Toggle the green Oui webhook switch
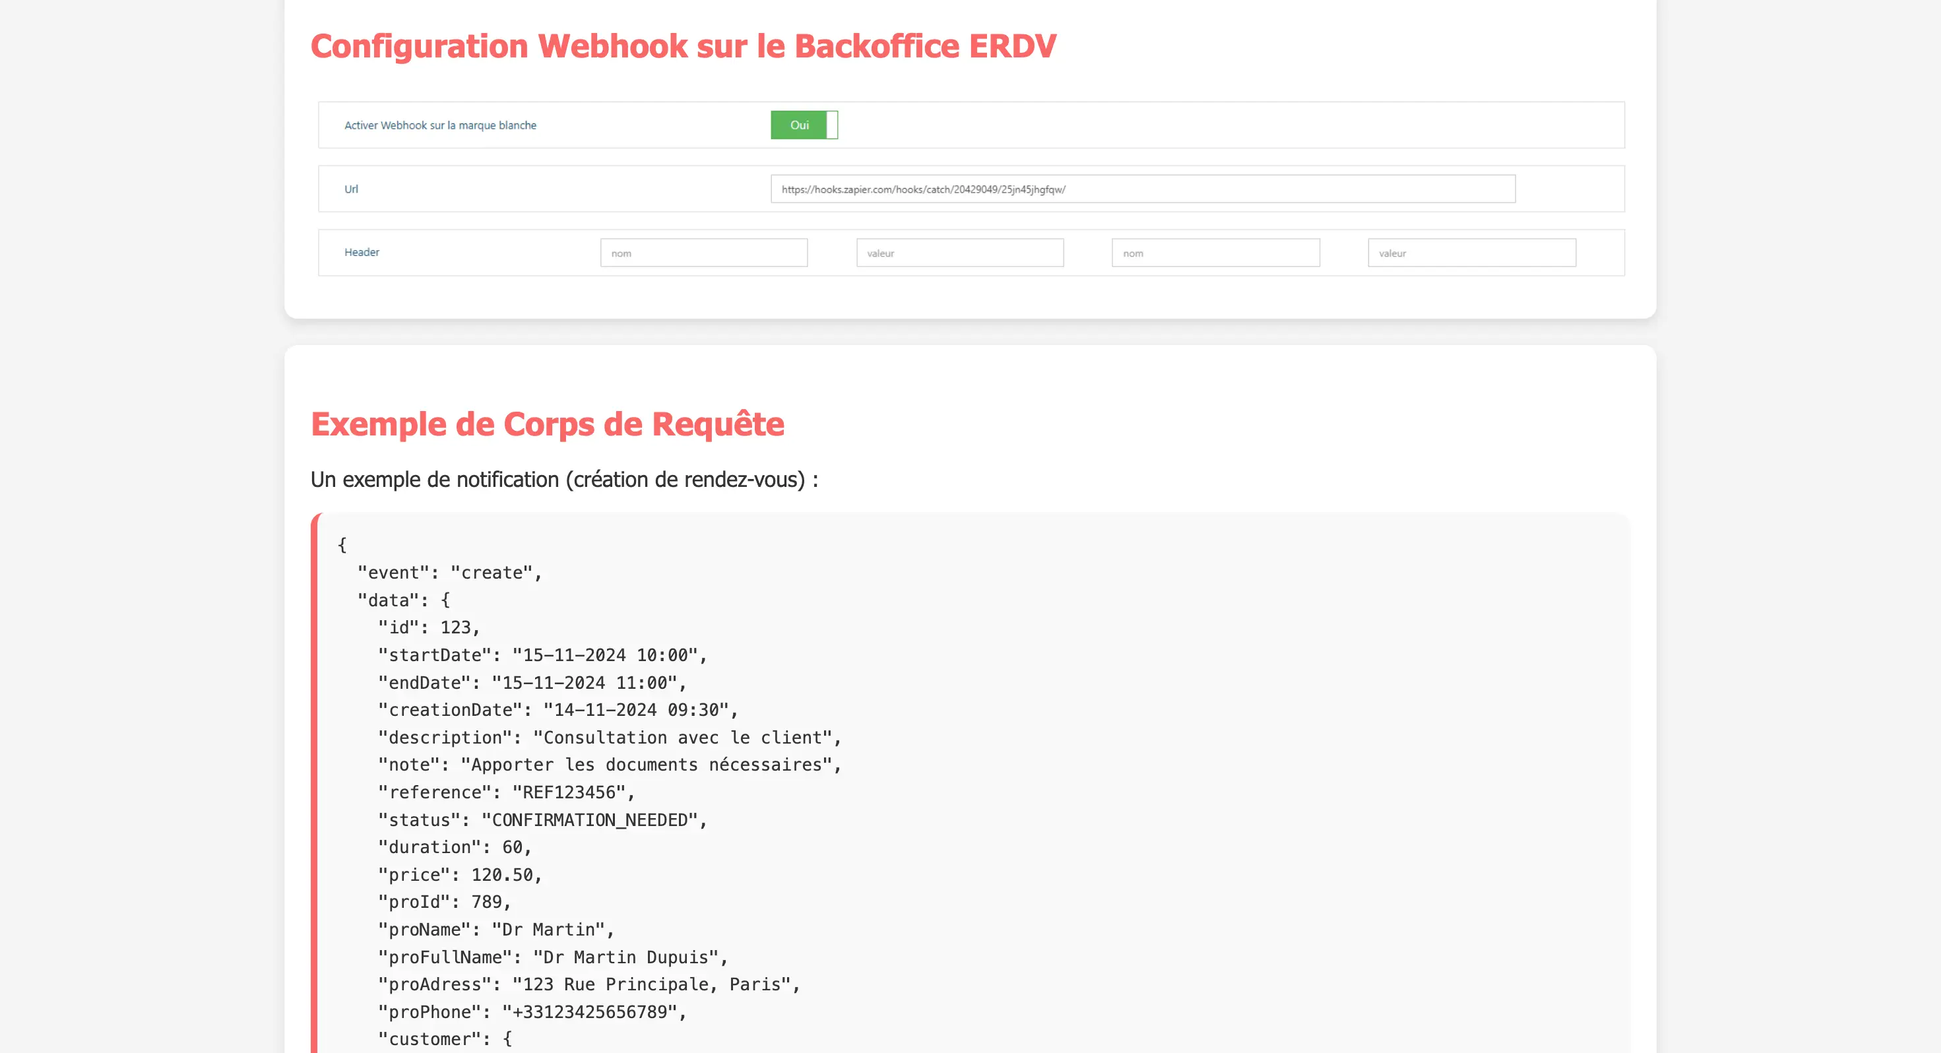This screenshot has width=1941, height=1053. [x=800, y=125]
